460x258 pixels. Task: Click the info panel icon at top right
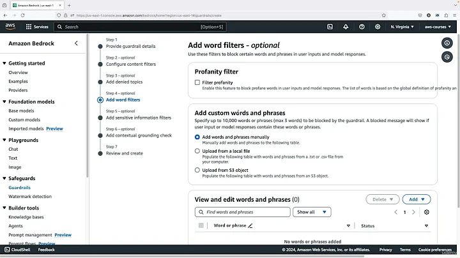tap(447, 43)
